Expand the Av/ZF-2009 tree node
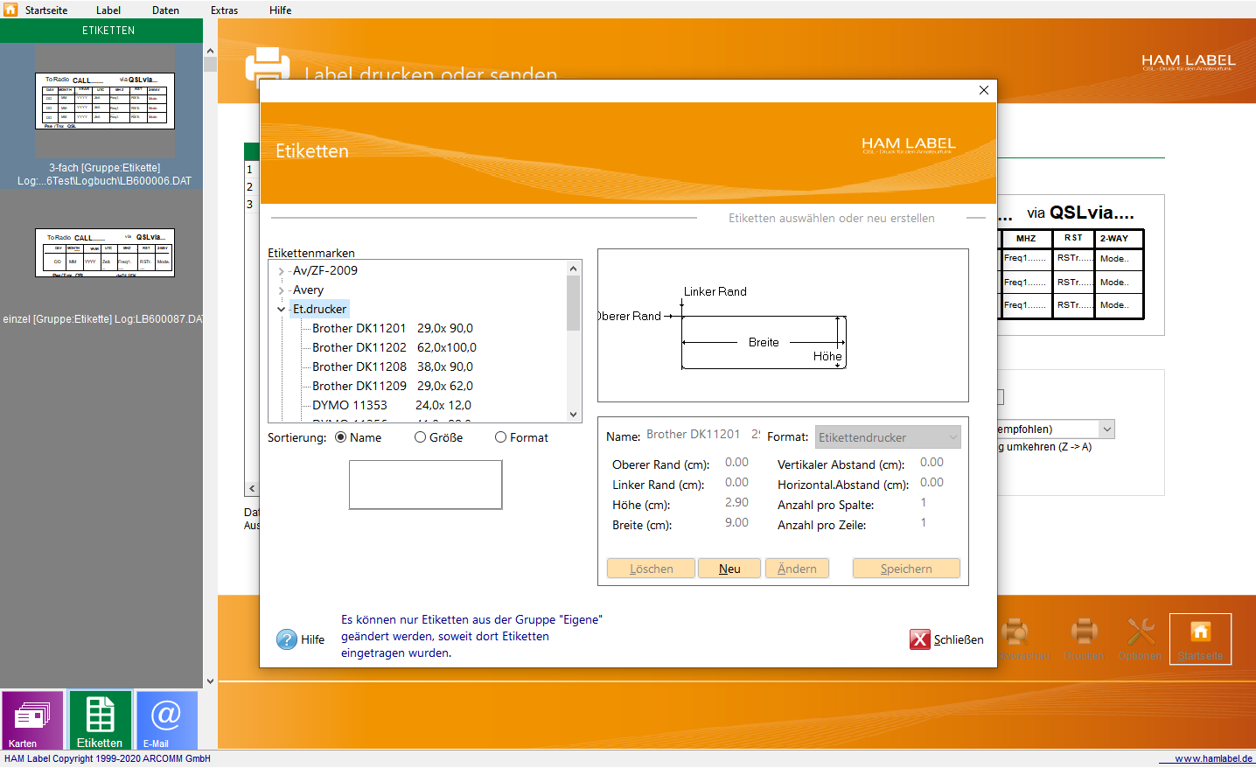 pos(281,271)
